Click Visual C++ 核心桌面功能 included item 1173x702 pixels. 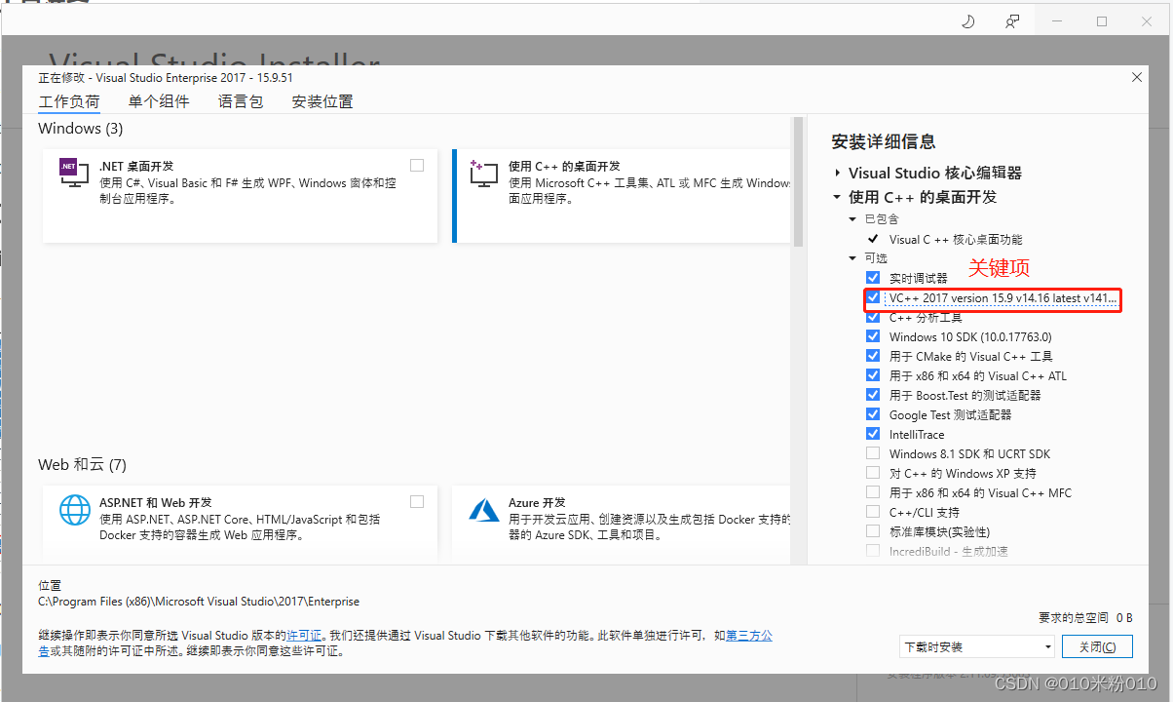(x=956, y=239)
